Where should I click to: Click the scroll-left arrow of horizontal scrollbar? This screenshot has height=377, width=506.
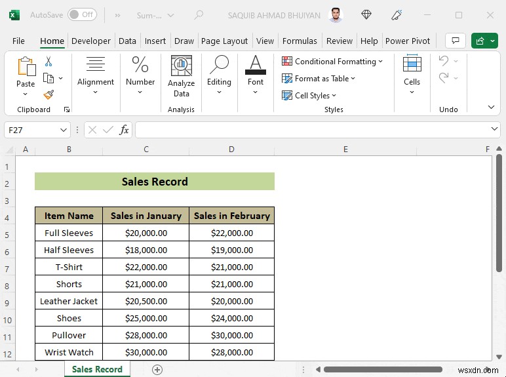318,369
